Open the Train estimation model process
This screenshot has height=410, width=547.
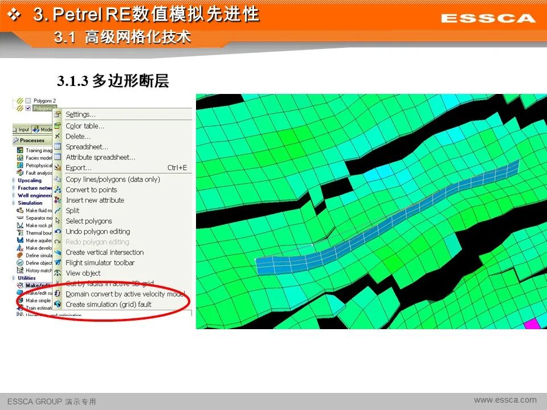point(35,308)
